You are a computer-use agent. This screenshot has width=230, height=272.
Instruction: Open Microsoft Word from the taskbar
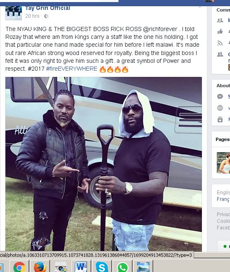81,267
